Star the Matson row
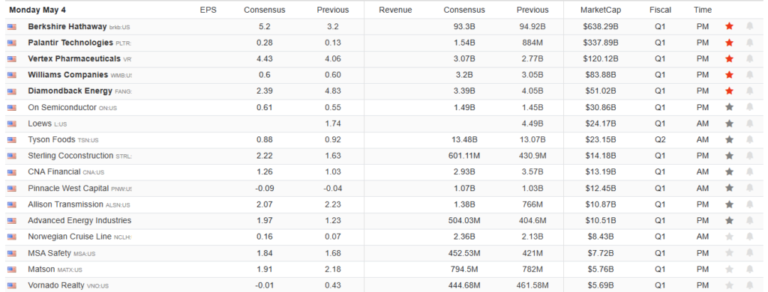Viewport: 768px width, 292px height. click(x=729, y=270)
